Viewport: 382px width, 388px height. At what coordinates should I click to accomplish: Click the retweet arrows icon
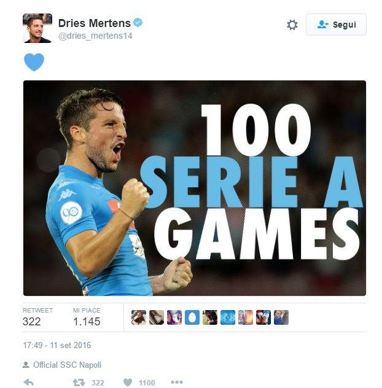pos(79,382)
